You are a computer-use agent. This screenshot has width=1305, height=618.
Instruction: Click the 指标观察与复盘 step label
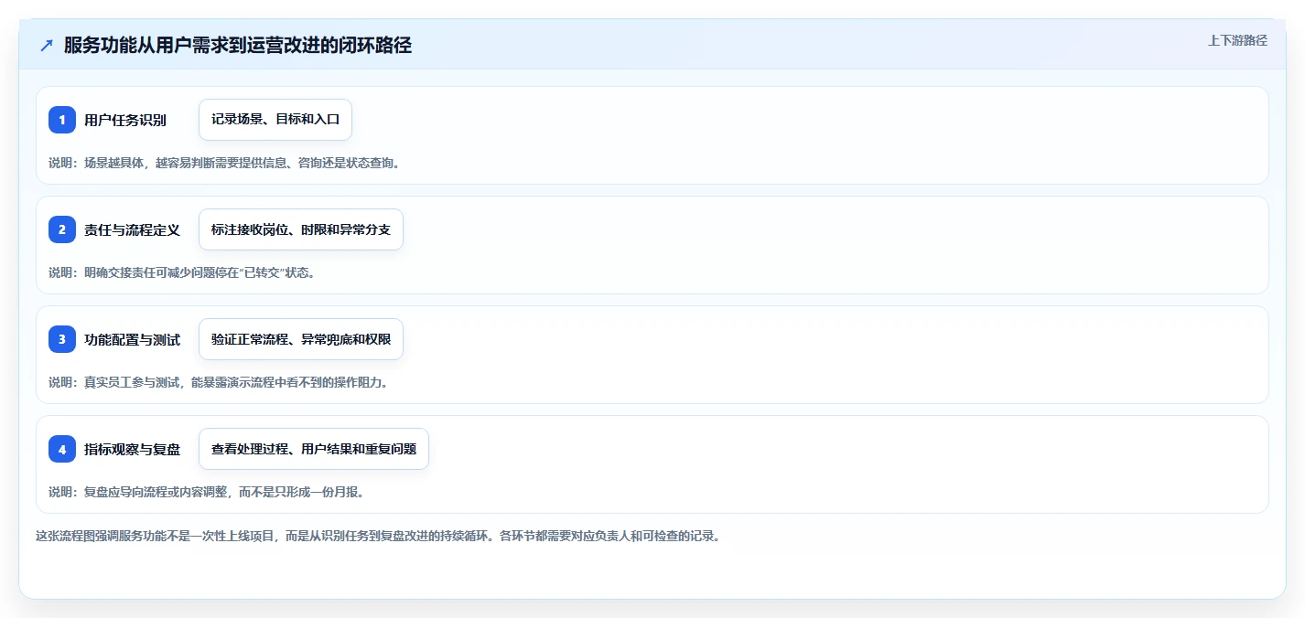click(x=133, y=449)
